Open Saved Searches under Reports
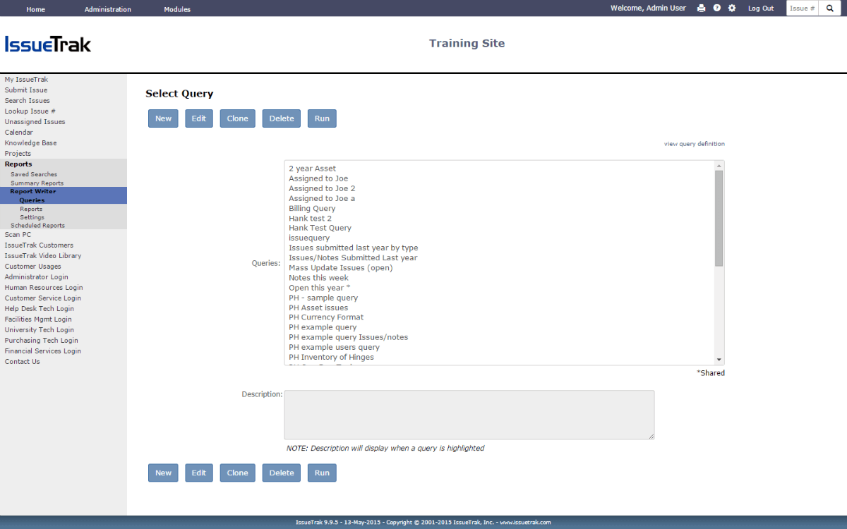 click(34, 174)
